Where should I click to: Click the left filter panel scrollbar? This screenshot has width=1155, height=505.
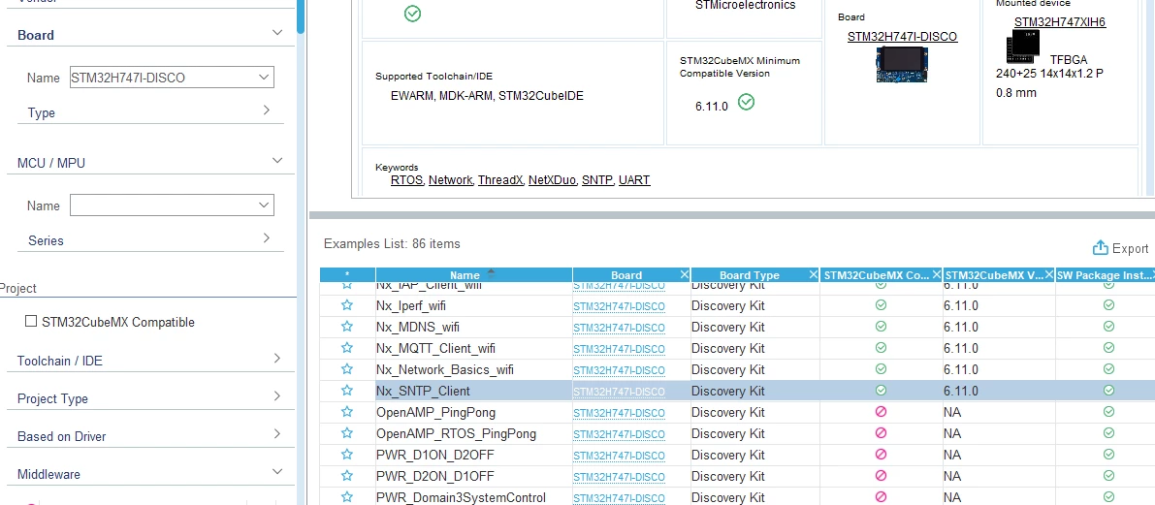(301, 16)
